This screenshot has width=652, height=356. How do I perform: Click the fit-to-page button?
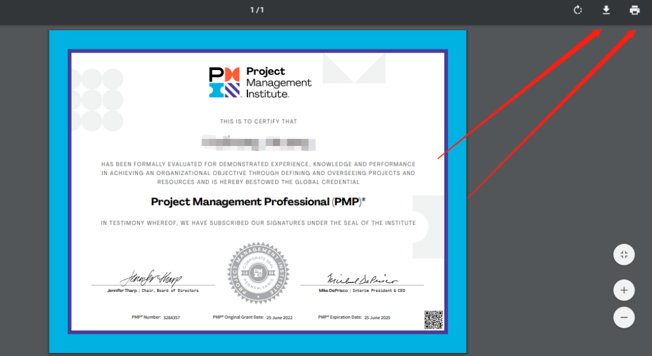624,255
